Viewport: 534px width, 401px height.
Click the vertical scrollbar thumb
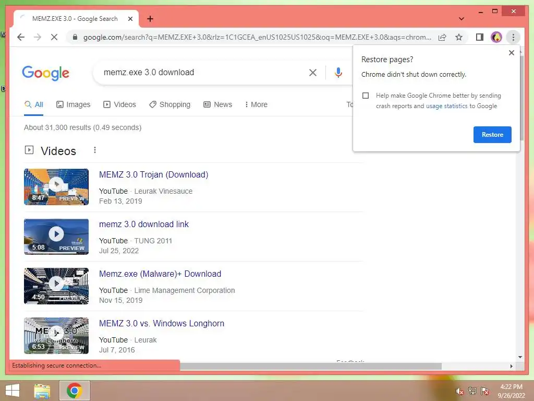(521, 97)
